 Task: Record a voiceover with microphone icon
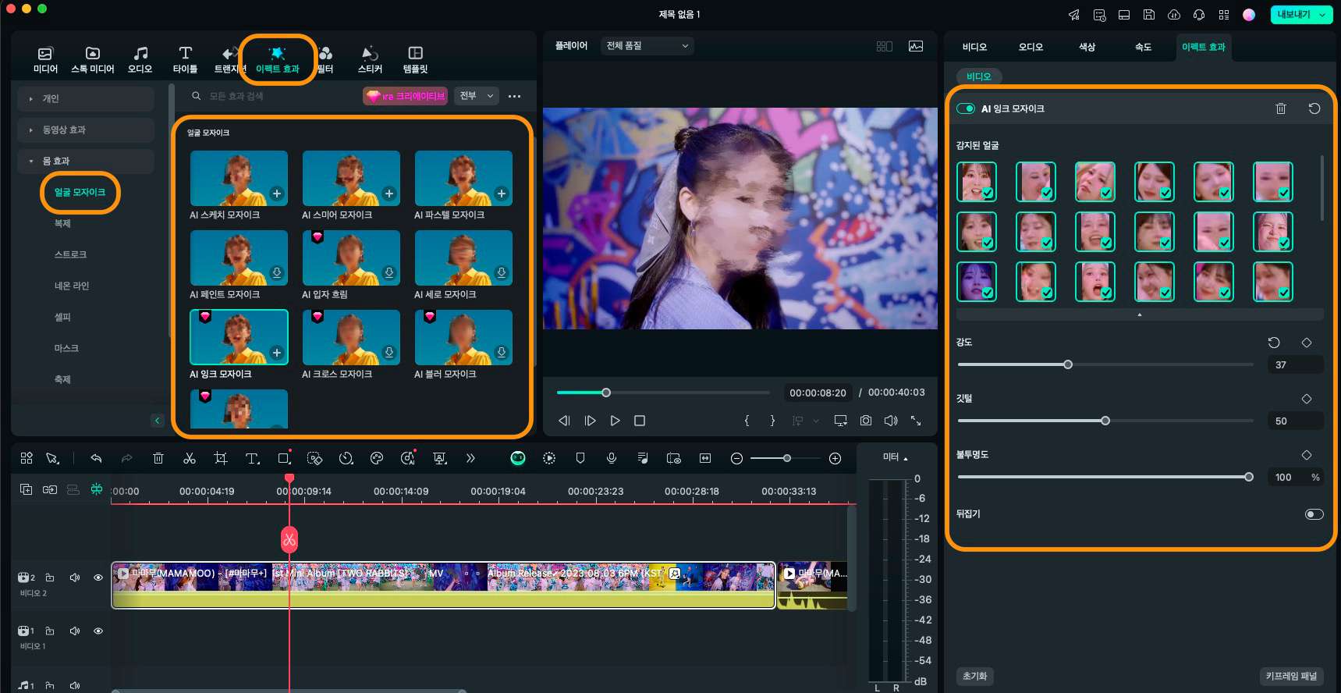[612, 458]
